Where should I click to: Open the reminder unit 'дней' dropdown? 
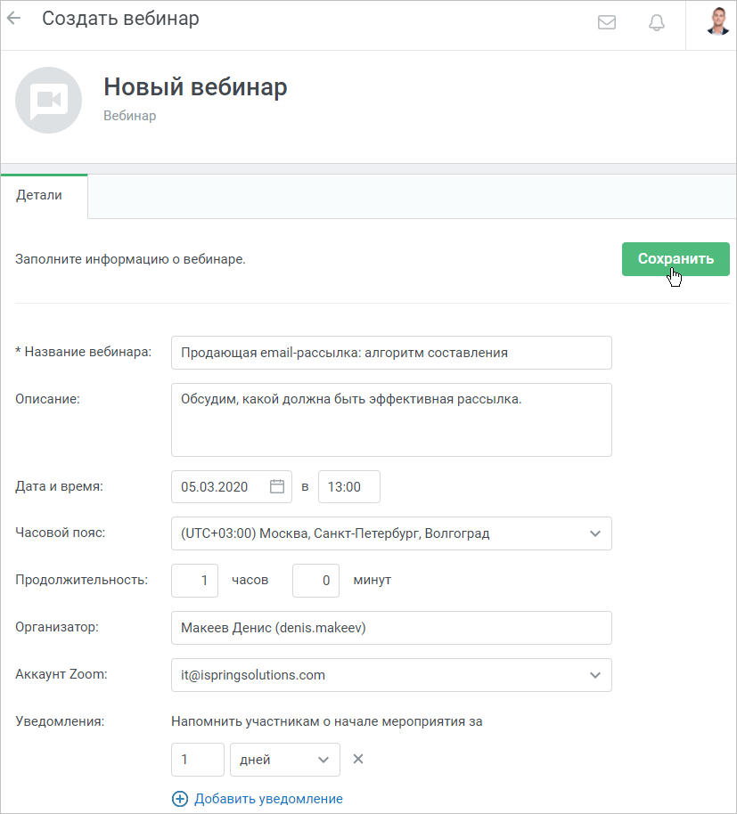click(284, 760)
